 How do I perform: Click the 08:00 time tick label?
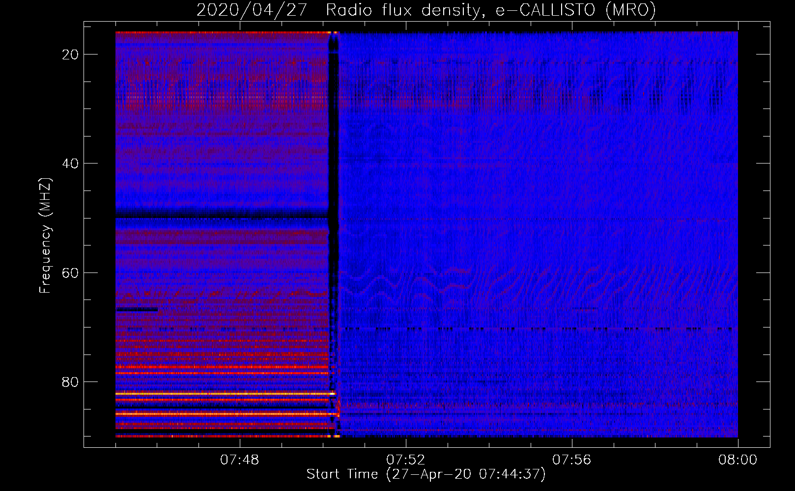[738, 460]
